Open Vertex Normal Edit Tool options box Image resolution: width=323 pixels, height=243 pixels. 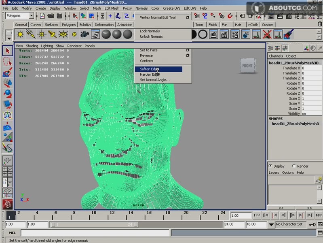point(188,17)
